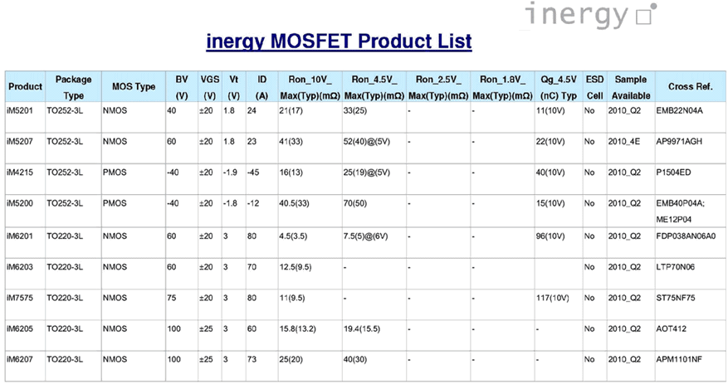The image size is (728, 384).
Task: Click Ron_10V value 41(33)
Action: (x=291, y=142)
